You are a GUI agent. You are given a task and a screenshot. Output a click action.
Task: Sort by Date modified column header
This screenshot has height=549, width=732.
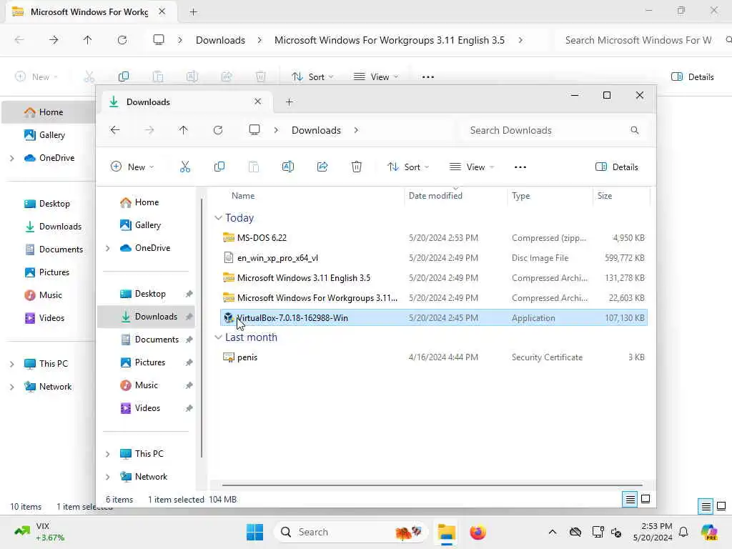tap(435, 196)
